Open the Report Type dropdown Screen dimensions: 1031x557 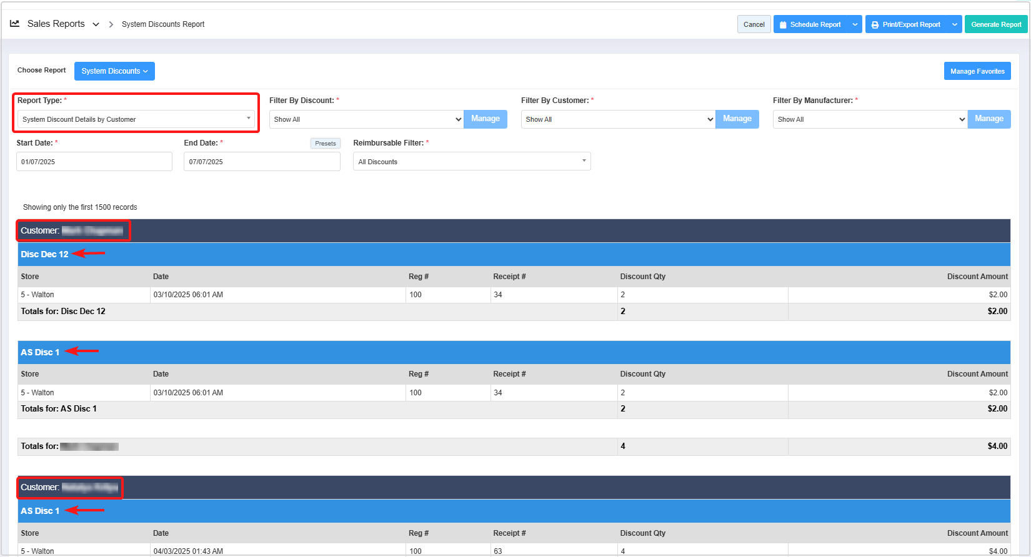136,119
